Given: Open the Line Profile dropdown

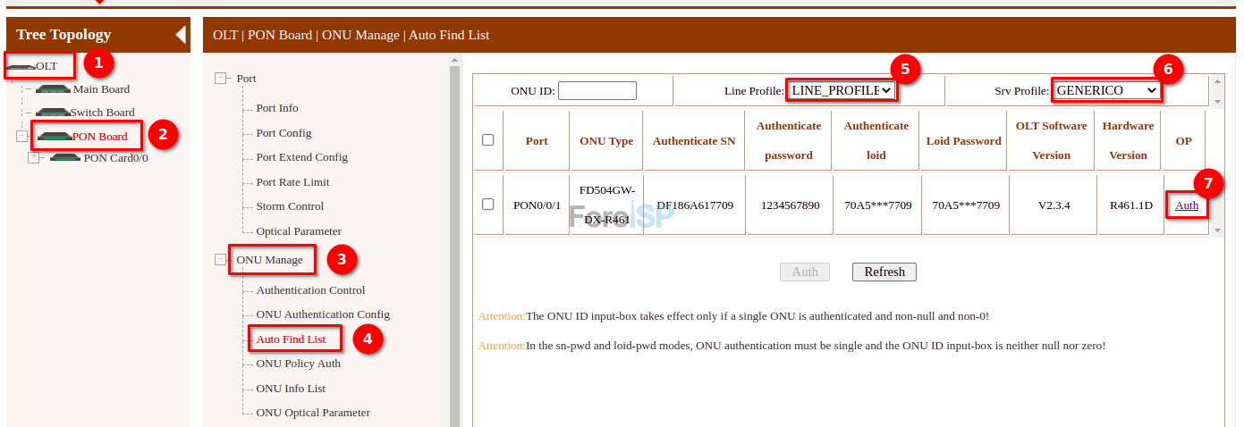Looking at the screenshot, I should 840,90.
